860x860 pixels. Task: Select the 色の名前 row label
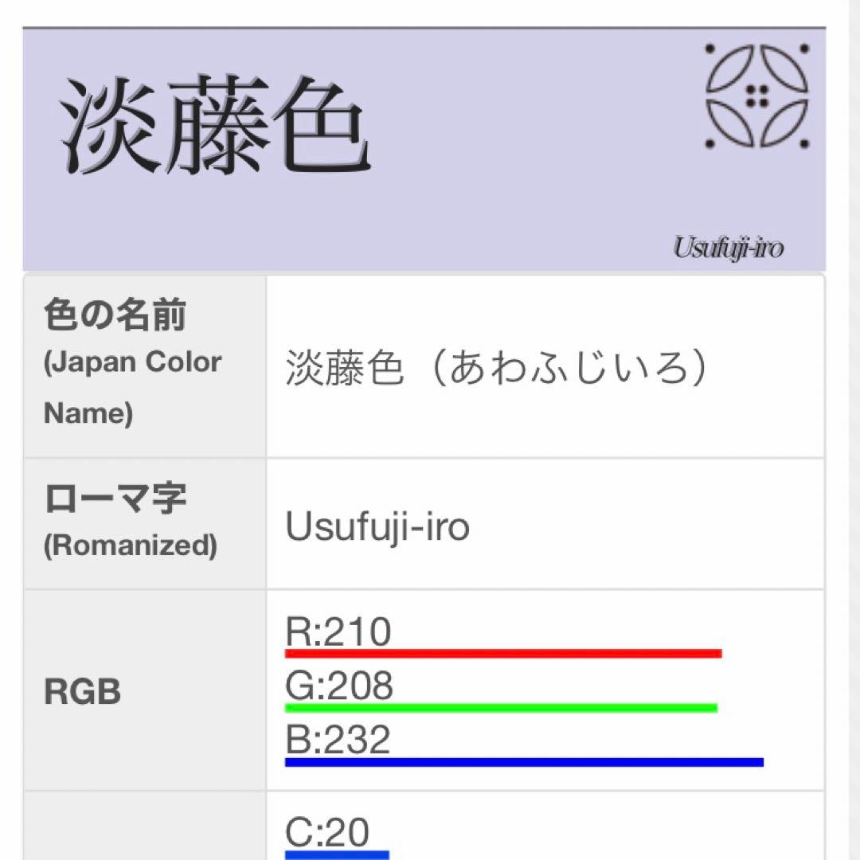[x=115, y=317]
